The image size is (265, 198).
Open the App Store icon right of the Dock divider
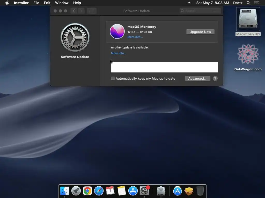coord(178,191)
